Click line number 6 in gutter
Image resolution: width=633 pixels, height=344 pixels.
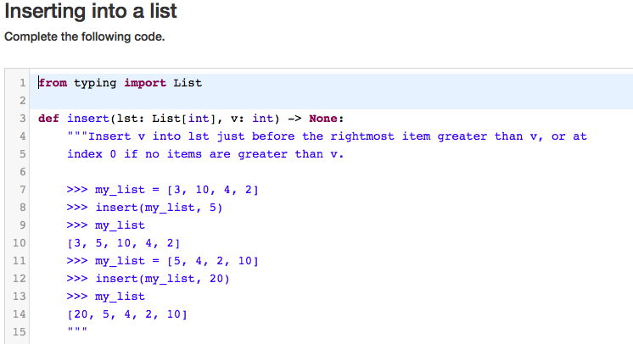22,172
